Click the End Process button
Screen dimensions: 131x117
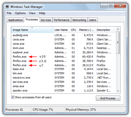108,98
